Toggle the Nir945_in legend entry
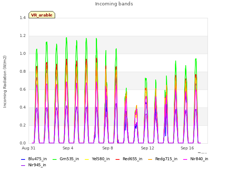This screenshot has width=229, height=172. [34, 165]
